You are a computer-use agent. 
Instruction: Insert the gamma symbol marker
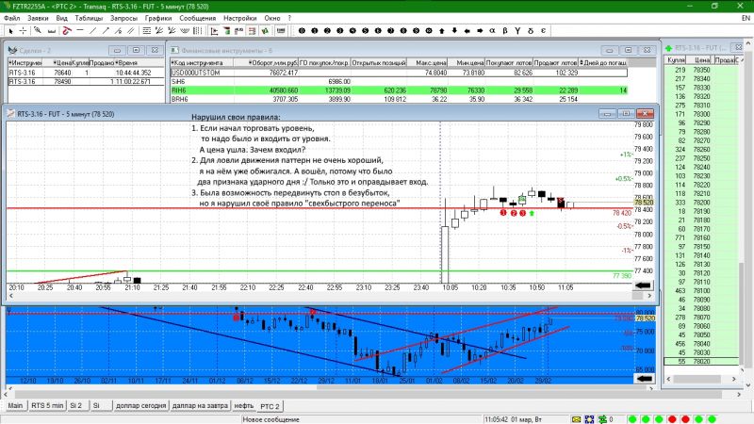pos(517,31)
